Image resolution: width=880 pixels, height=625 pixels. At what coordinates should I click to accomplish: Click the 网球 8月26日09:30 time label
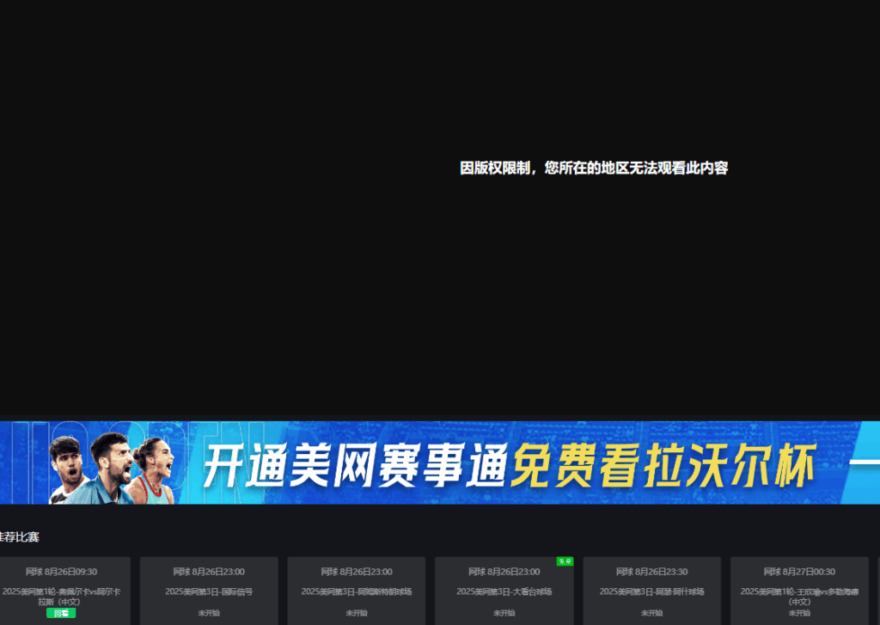pos(61,572)
